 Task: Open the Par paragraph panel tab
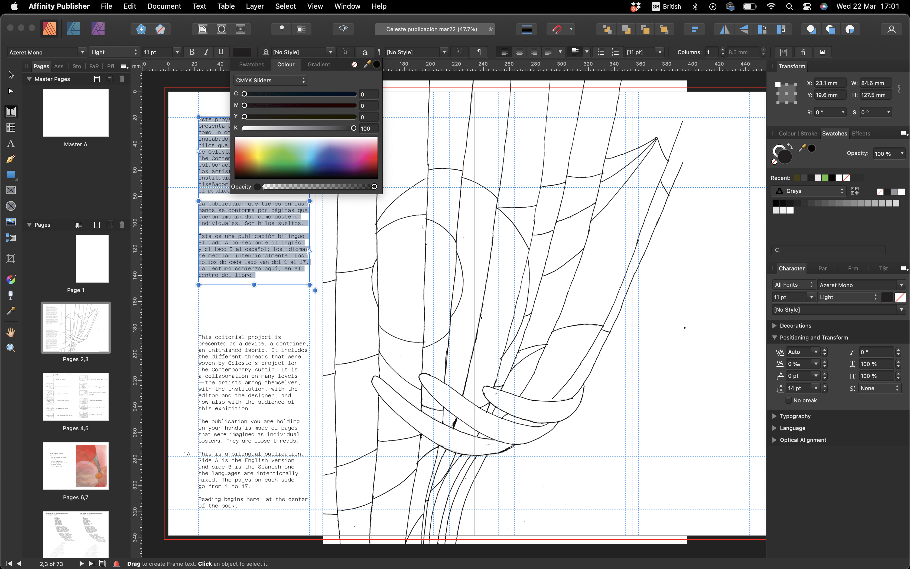pyautogui.click(x=822, y=268)
